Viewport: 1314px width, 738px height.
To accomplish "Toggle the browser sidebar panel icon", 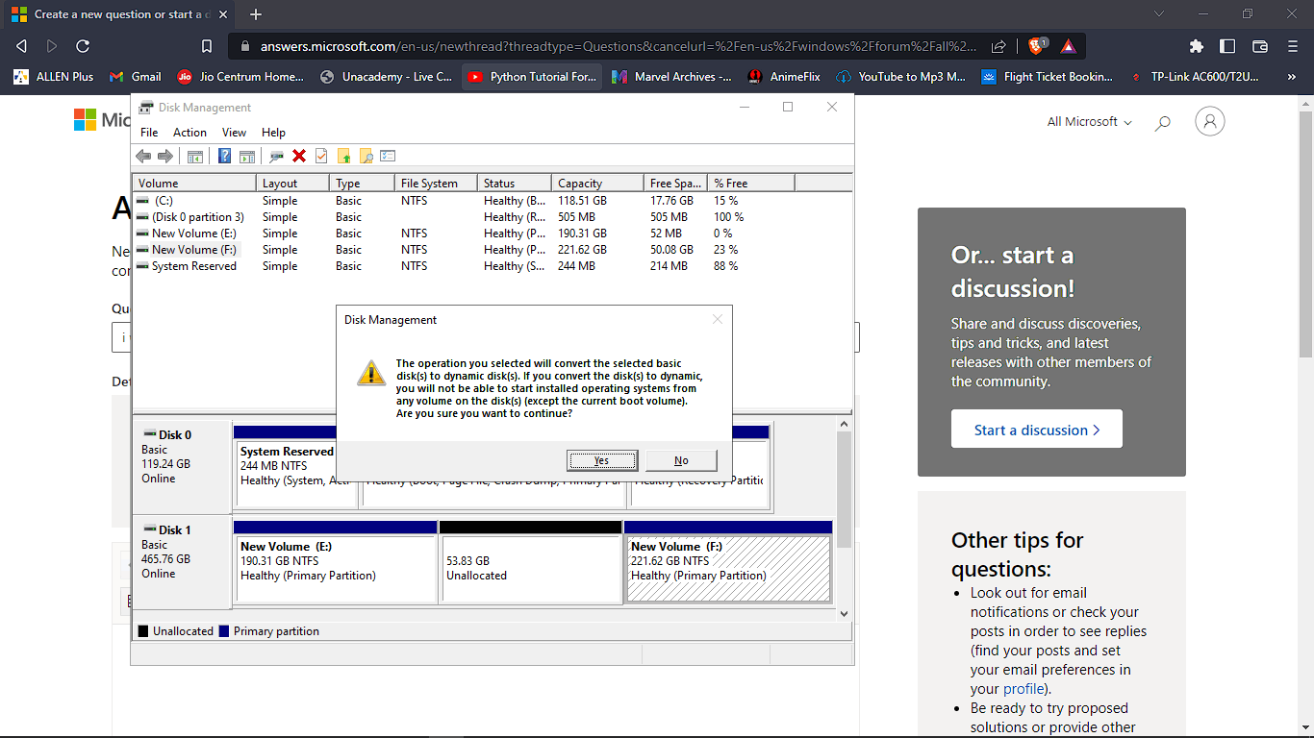I will [x=1227, y=46].
